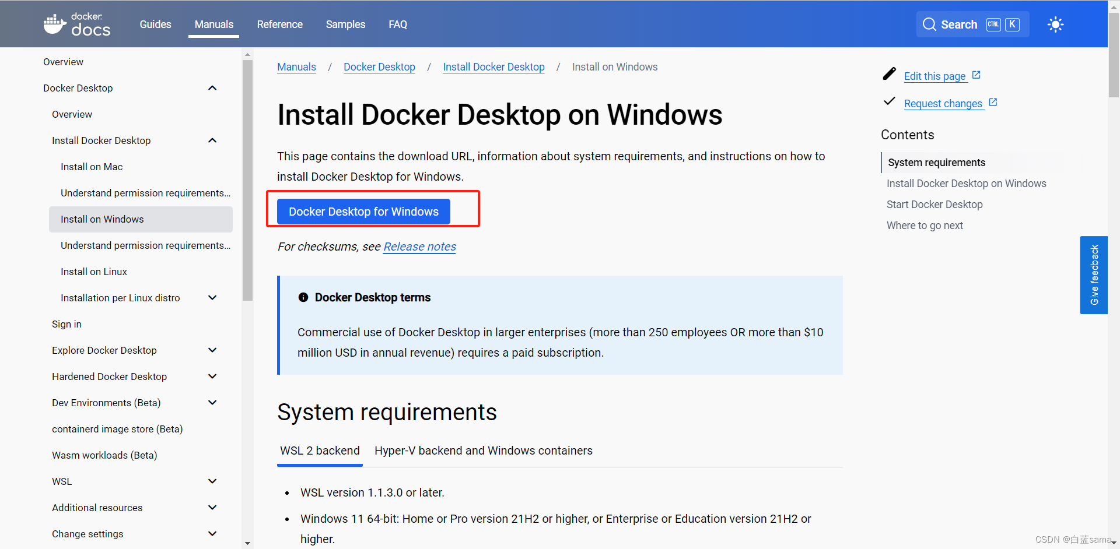This screenshot has height=549, width=1120.
Task: Click the pencil icon beside Edit this page
Action: 889,73
